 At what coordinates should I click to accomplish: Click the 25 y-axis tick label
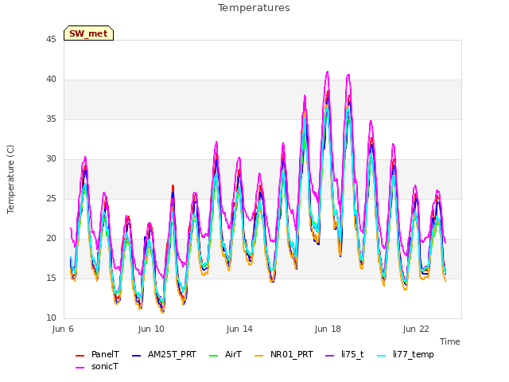(x=51, y=199)
